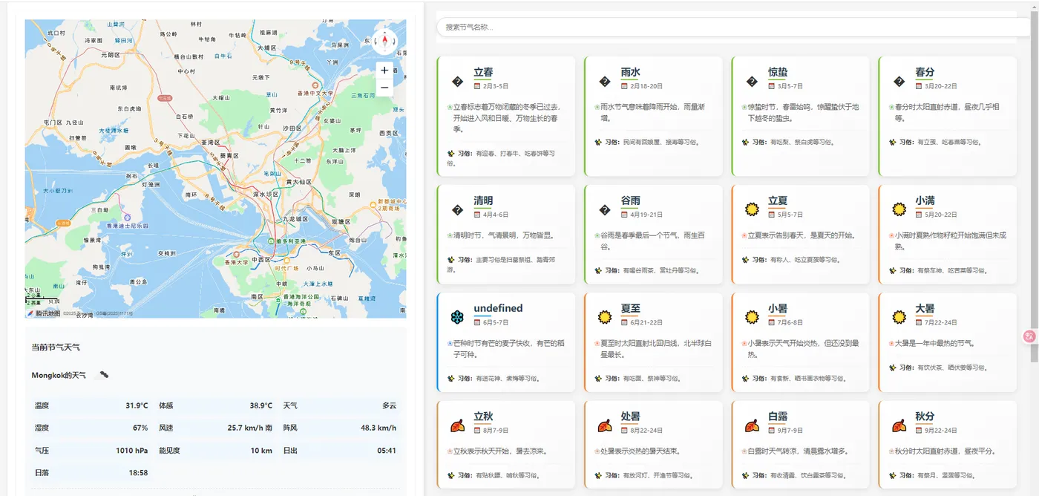Click the icon on the 立春 card
The height and width of the screenshot is (496, 1039).
point(457,82)
